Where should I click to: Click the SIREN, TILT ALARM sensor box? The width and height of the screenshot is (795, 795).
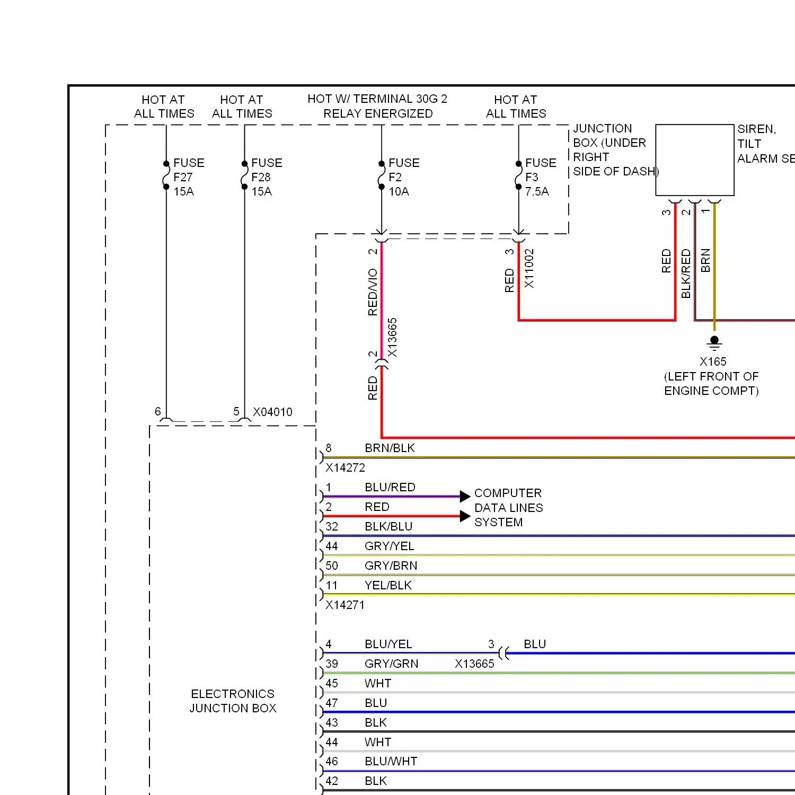pyautogui.click(x=695, y=160)
